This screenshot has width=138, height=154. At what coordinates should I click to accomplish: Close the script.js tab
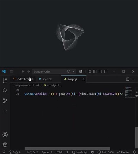tap(84, 79)
